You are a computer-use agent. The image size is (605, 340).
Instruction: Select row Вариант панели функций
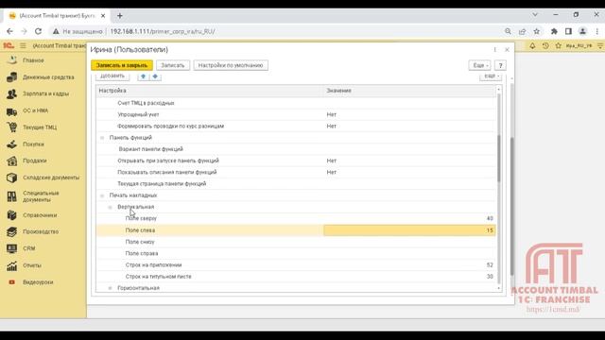[x=296, y=149]
